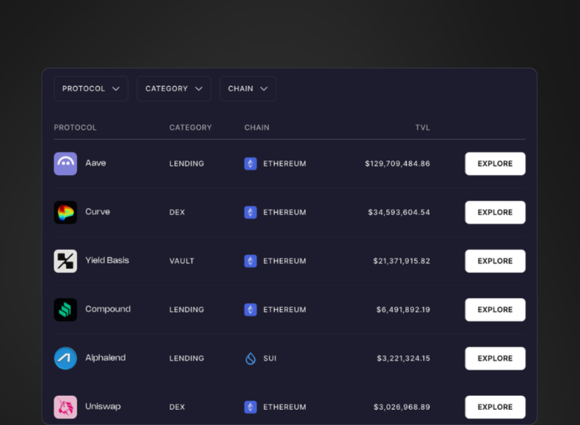Screen dimensions: 580x425
Task: Click the green Compound logo
Action: tap(66, 310)
